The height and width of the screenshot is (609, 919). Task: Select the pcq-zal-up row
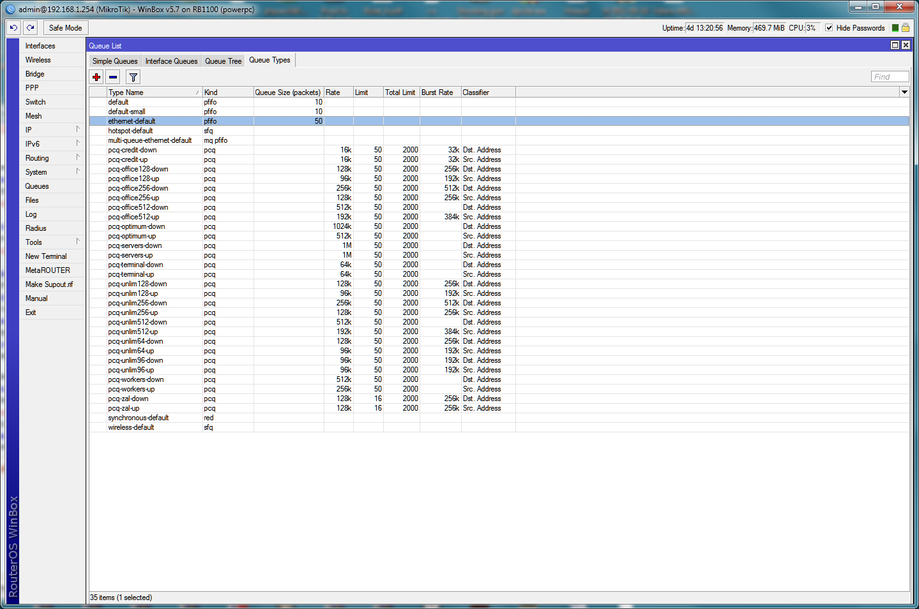tap(499, 408)
